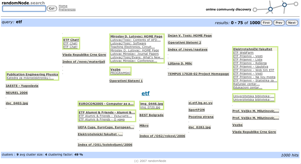Open ETF Prijemni - Na licu mesta
The image size is (301, 164).
coord(254,77)
